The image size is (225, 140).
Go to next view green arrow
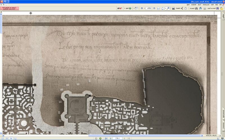tap(100, 138)
